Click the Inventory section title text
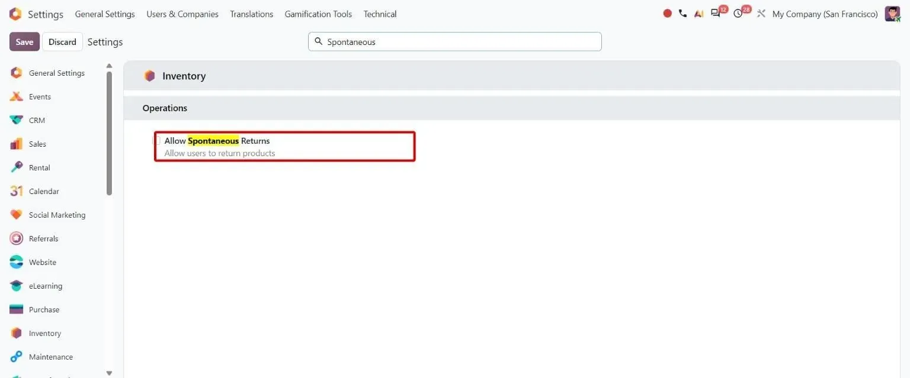Screen dimensions: 910x378 (x=184, y=76)
